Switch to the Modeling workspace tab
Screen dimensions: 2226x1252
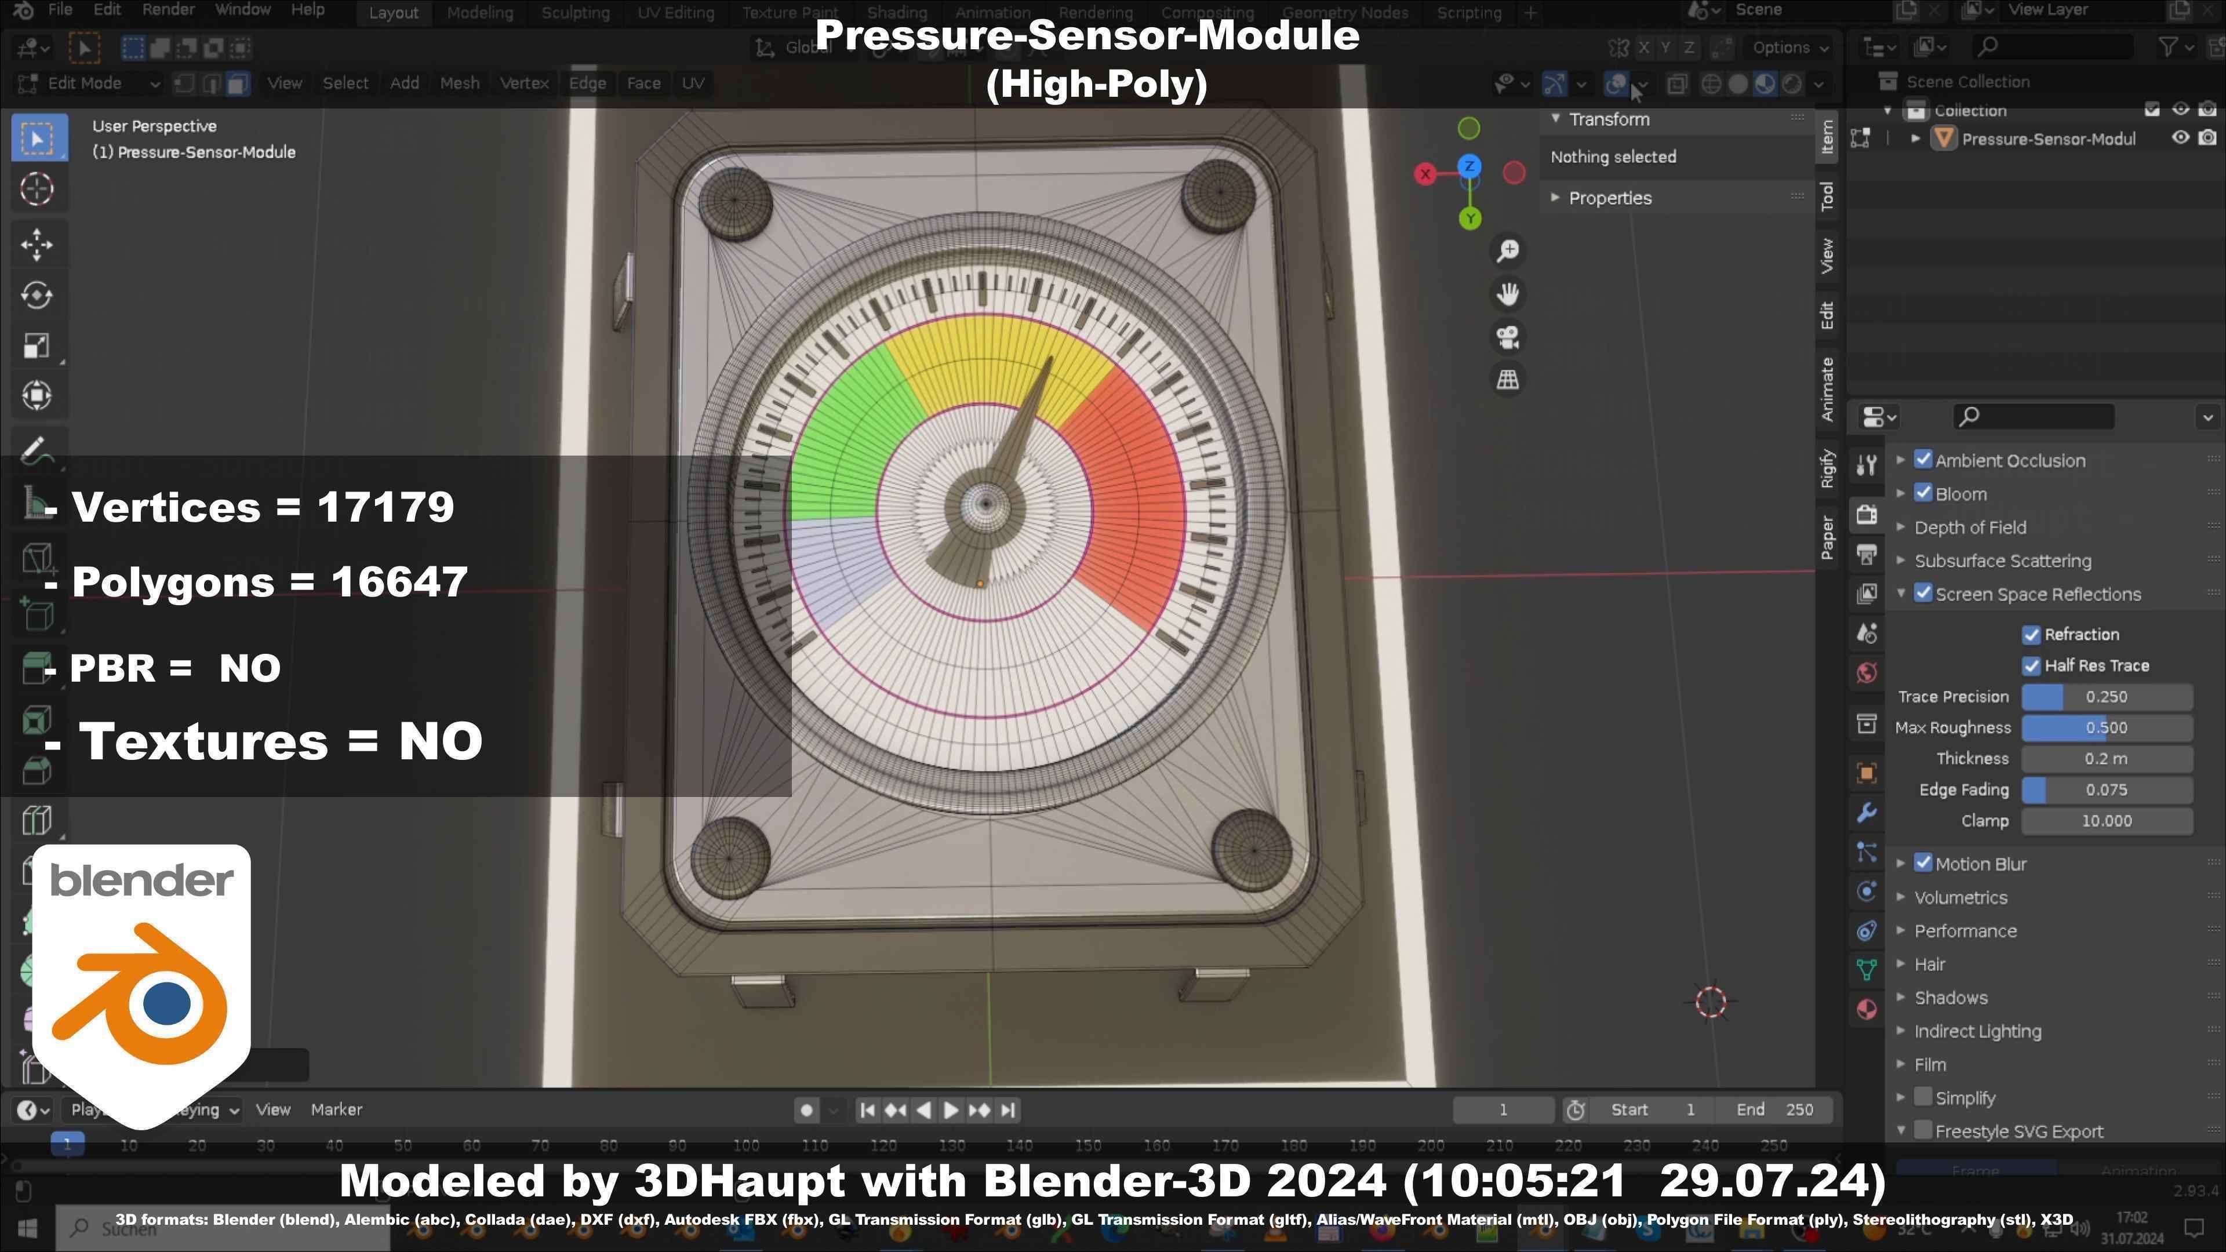pyautogui.click(x=479, y=13)
